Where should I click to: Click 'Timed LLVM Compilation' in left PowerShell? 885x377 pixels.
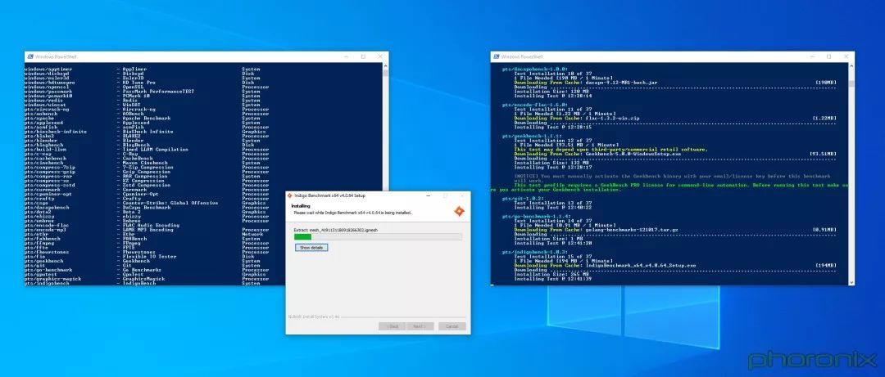(155, 150)
